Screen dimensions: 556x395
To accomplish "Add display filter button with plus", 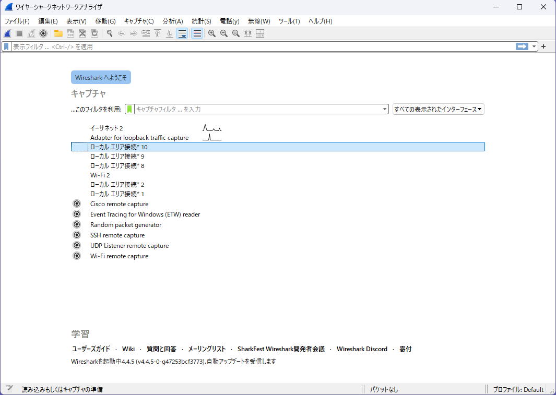I will tap(543, 47).
